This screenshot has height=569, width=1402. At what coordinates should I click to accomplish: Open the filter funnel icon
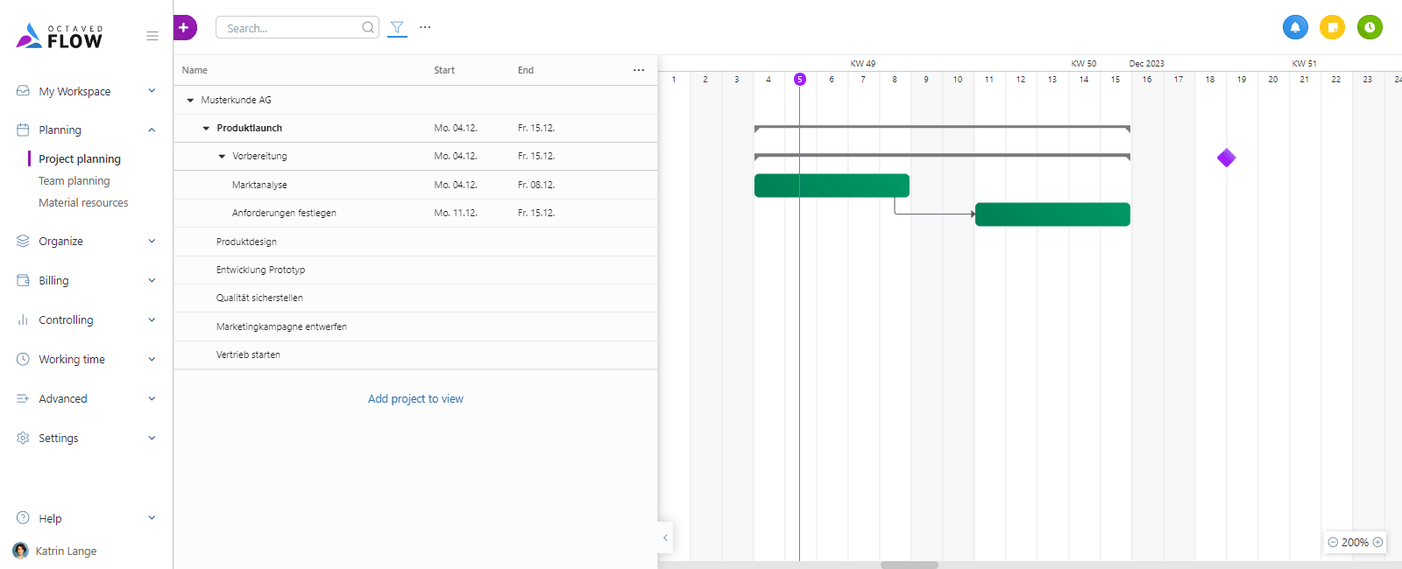click(x=397, y=27)
